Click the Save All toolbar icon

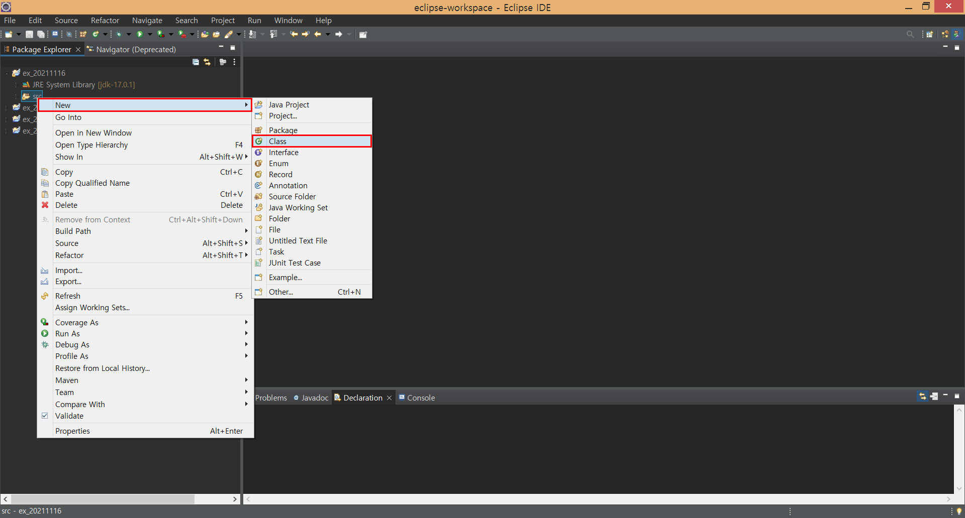41,34
